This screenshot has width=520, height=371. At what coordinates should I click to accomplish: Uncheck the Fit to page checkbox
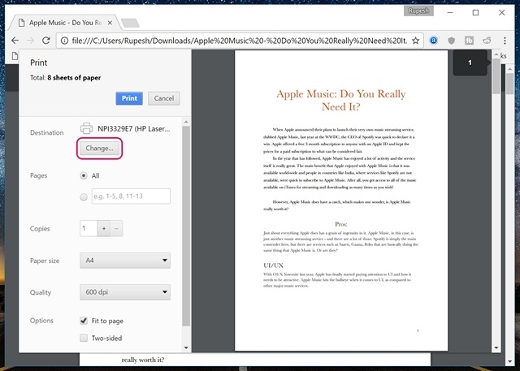tap(84, 321)
